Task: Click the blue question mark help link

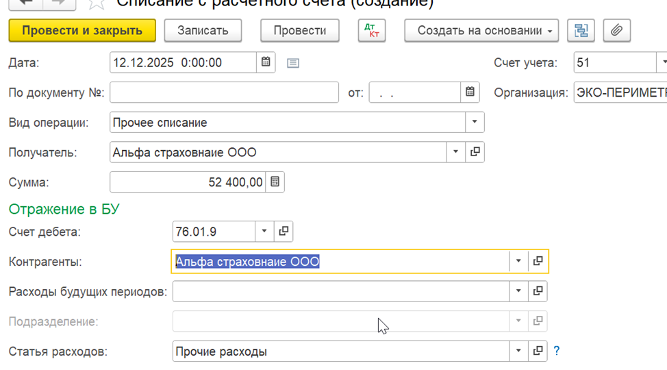Action: [556, 351]
